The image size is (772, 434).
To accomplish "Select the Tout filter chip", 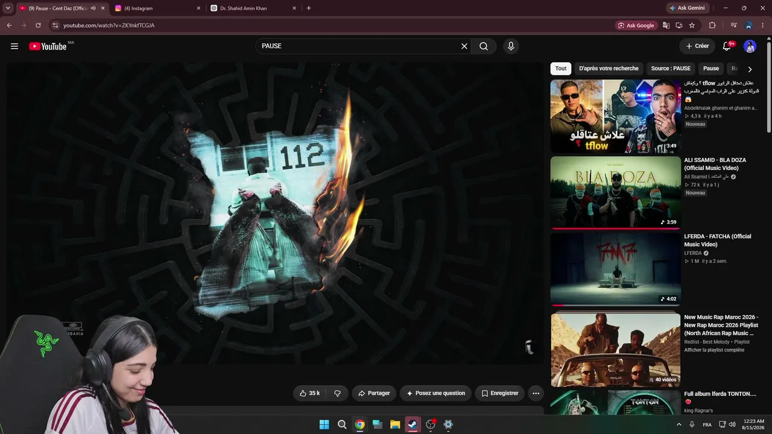I will (x=561, y=69).
